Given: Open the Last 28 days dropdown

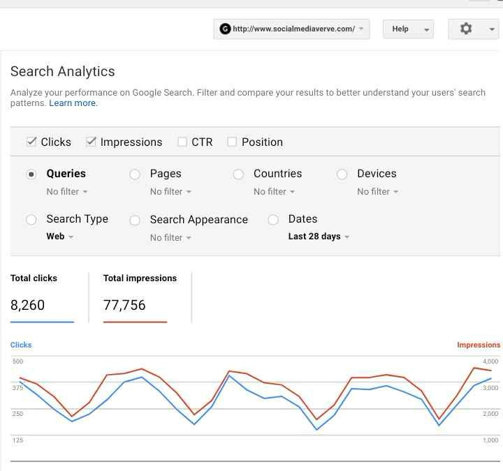Looking at the screenshot, I should pos(319,237).
